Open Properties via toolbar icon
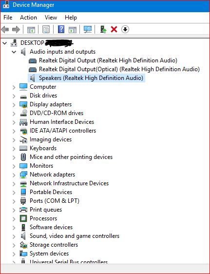This screenshot has width=210, height=274. click(x=46, y=29)
